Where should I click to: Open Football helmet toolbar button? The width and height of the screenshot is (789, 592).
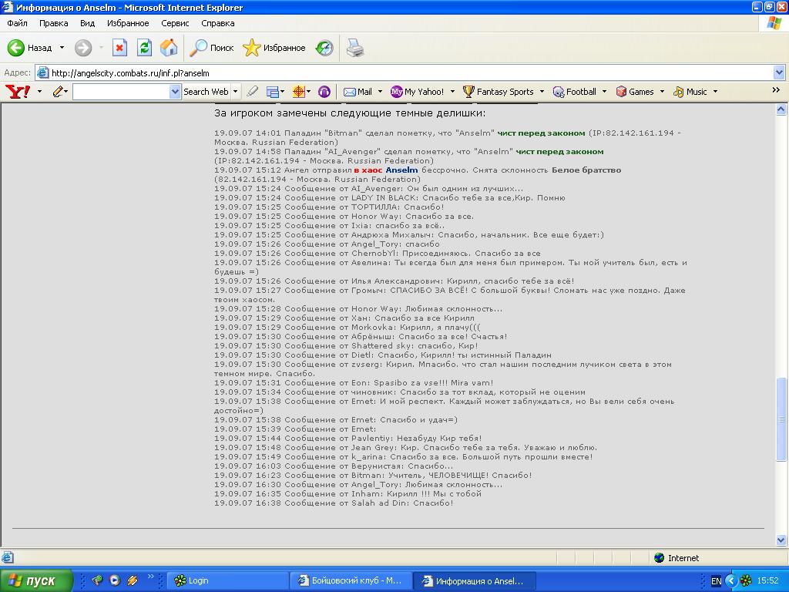click(x=574, y=92)
